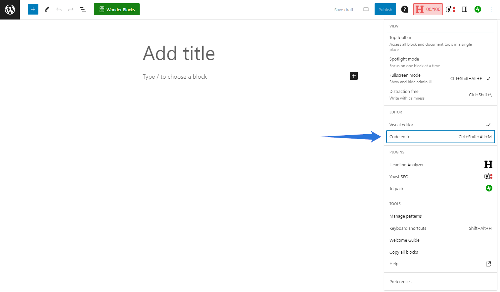Image resolution: width=500 pixels, height=292 pixels.
Task: Open Yoast SEO from Plugins menu
Action: click(x=440, y=177)
